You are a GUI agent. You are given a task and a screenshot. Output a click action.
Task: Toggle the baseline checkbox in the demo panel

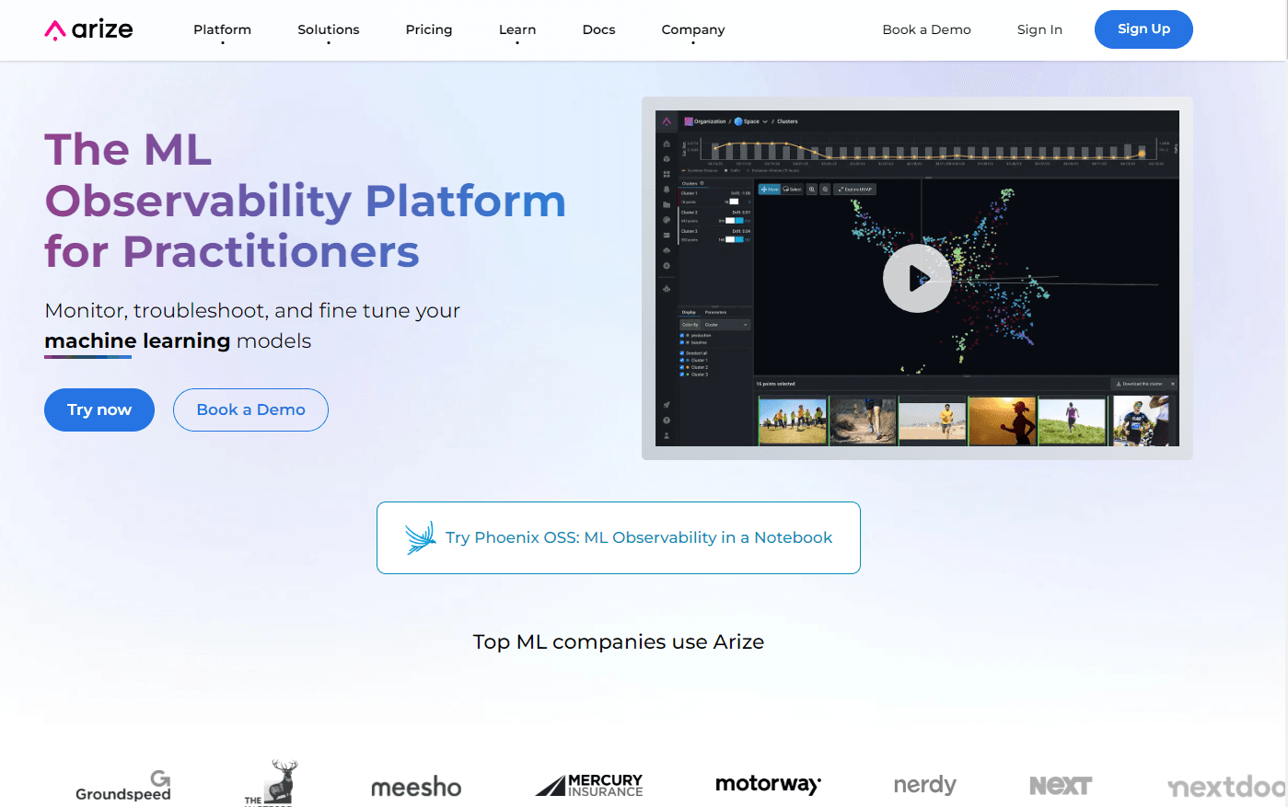pos(682,342)
